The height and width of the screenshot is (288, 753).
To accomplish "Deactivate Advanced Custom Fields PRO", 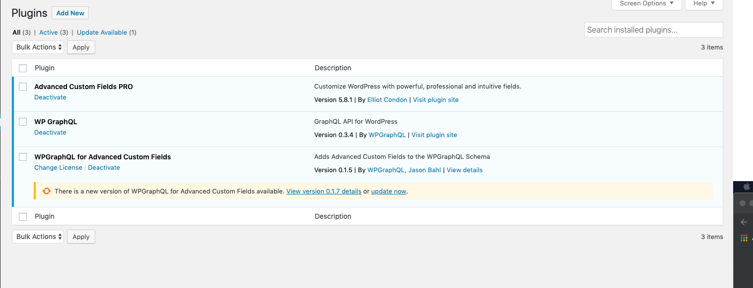I will coord(50,97).
